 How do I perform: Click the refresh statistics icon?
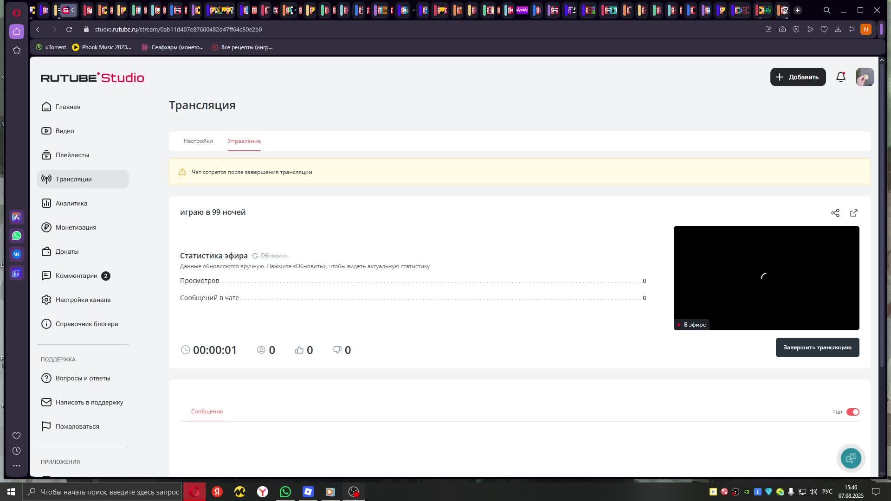click(x=255, y=256)
